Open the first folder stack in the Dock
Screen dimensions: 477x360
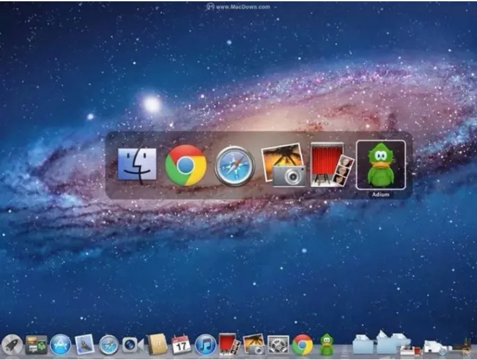pyautogui.click(x=362, y=344)
